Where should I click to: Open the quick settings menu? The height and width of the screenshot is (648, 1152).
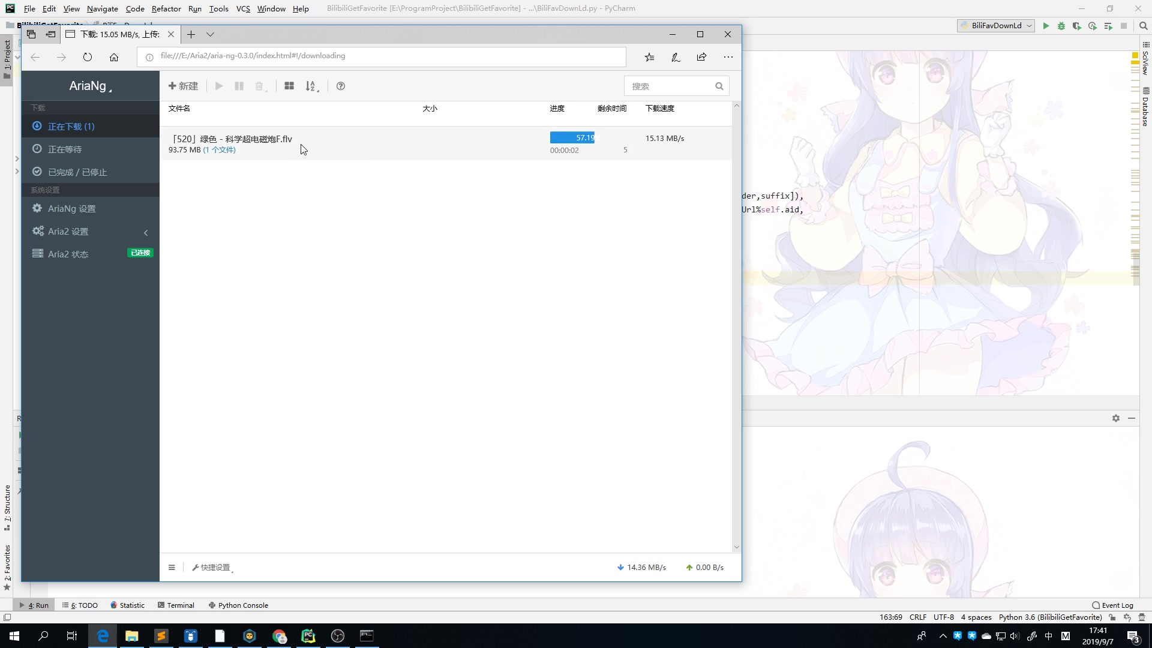[212, 567]
